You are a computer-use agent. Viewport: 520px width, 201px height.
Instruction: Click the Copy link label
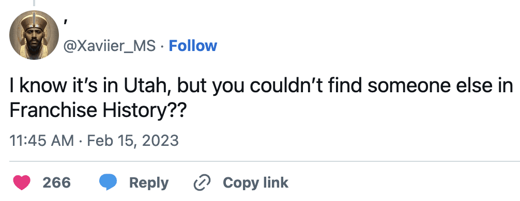pyautogui.click(x=255, y=182)
